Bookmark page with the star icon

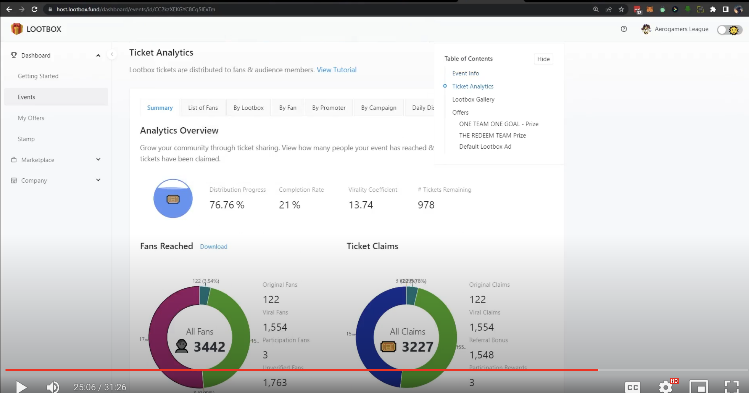click(621, 9)
